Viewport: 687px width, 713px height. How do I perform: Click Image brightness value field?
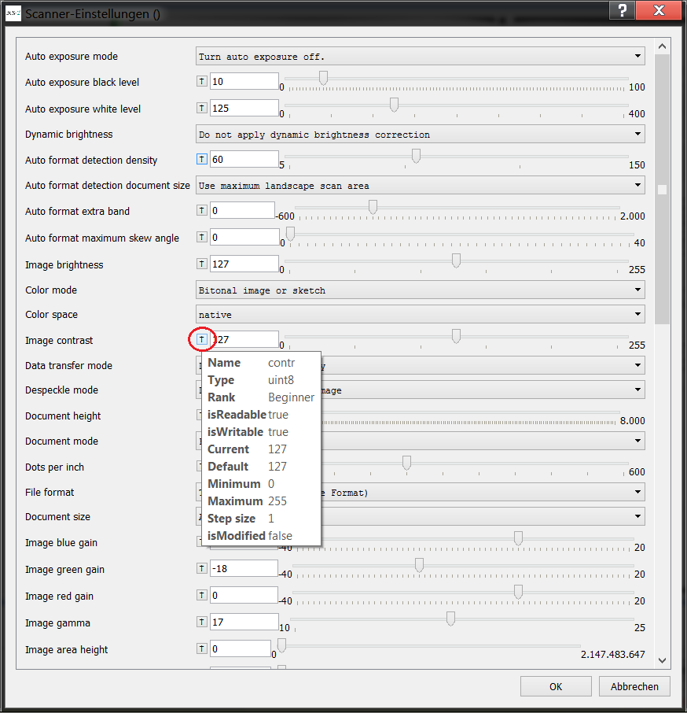[x=244, y=264]
